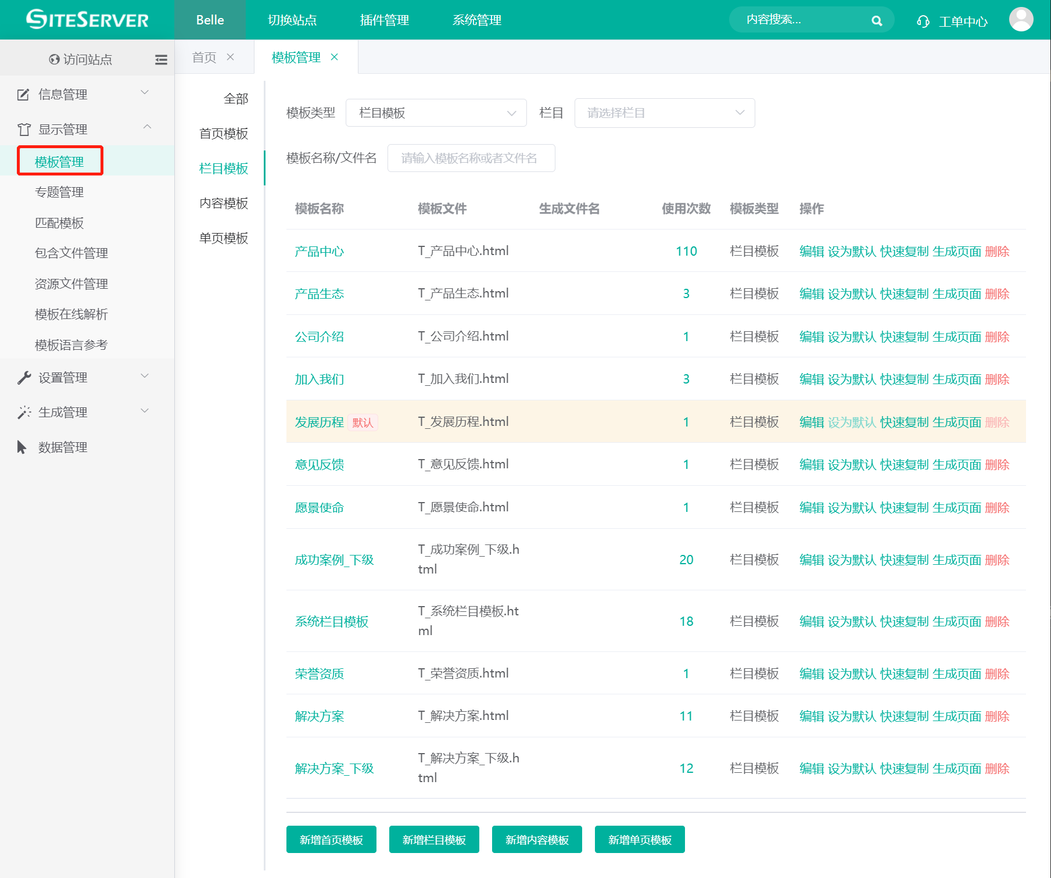Open the 产品中心 template link
Screen dimensions: 1051x878
(319, 252)
